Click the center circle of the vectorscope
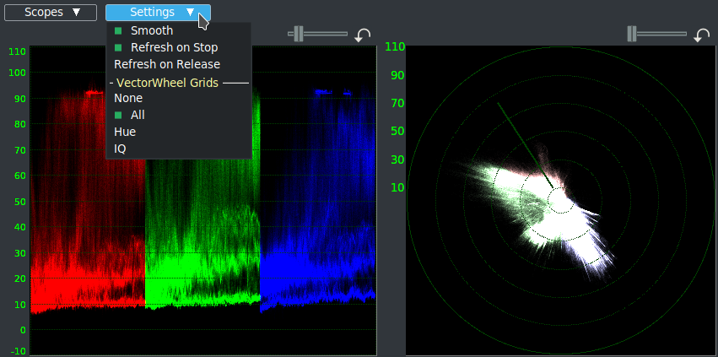Image resolution: width=718 pixels, height=357 pixels. click(x=559, y=200)
